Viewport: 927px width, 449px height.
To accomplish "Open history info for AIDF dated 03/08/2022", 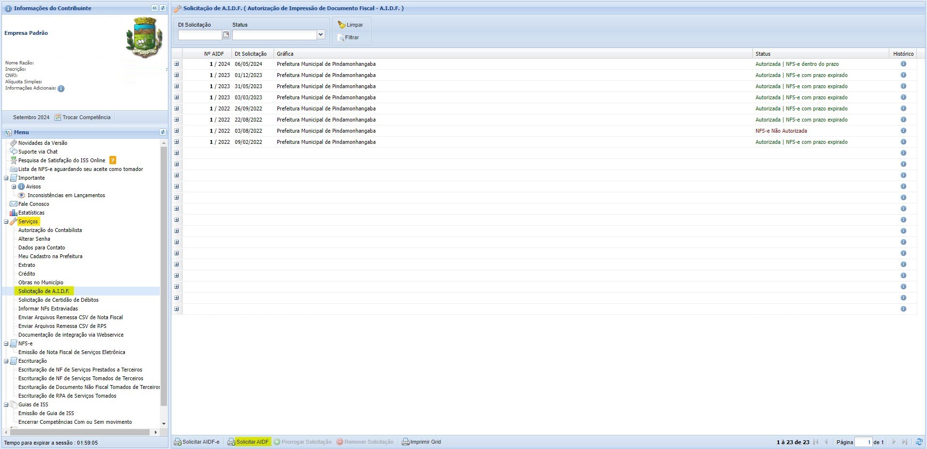I will click(x=903, y=131).
